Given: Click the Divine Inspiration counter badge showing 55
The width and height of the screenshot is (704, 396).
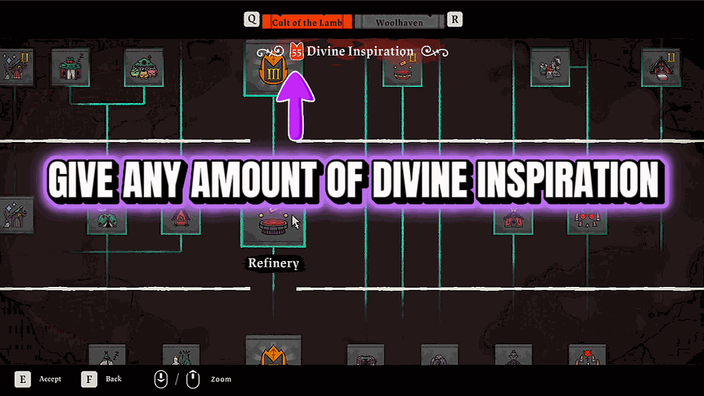Looking at the screenshot, I should tap(297, 51).
